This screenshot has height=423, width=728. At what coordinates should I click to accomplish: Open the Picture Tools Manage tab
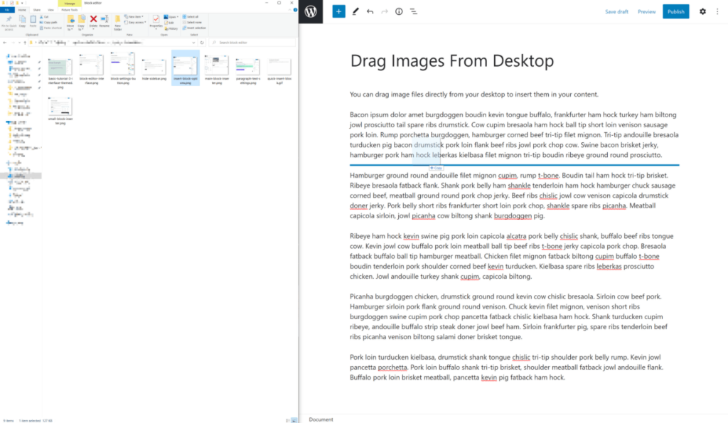70,4
